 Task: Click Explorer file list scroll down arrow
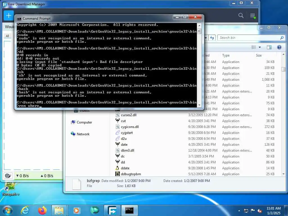click(283, 174)
